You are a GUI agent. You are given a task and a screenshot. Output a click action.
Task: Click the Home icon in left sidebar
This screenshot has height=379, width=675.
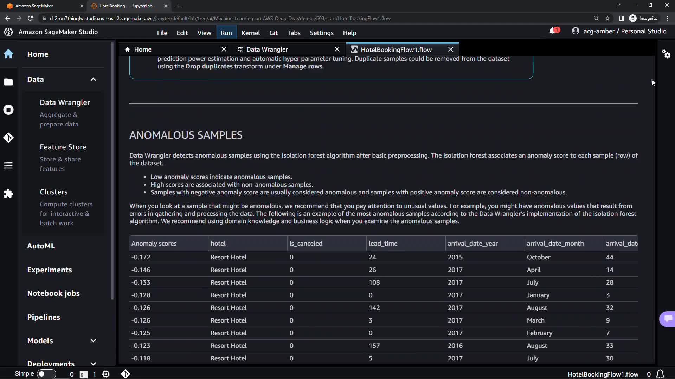pos(8,54)
